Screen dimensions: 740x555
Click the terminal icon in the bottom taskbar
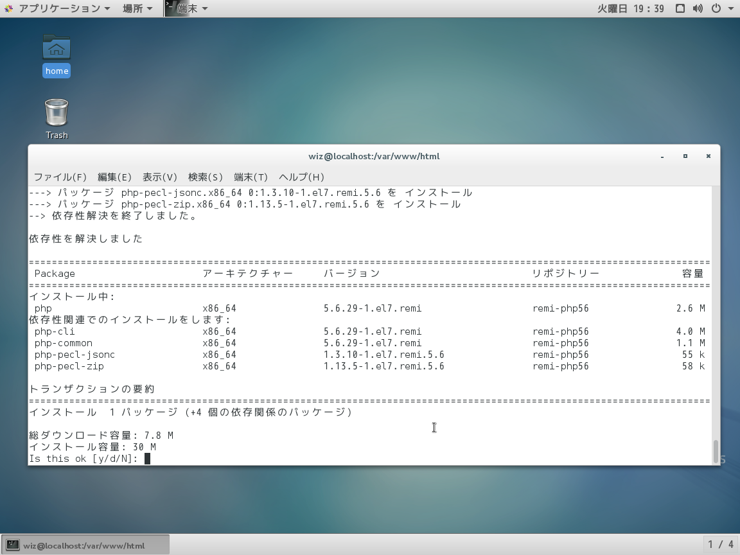coord(13,545)
